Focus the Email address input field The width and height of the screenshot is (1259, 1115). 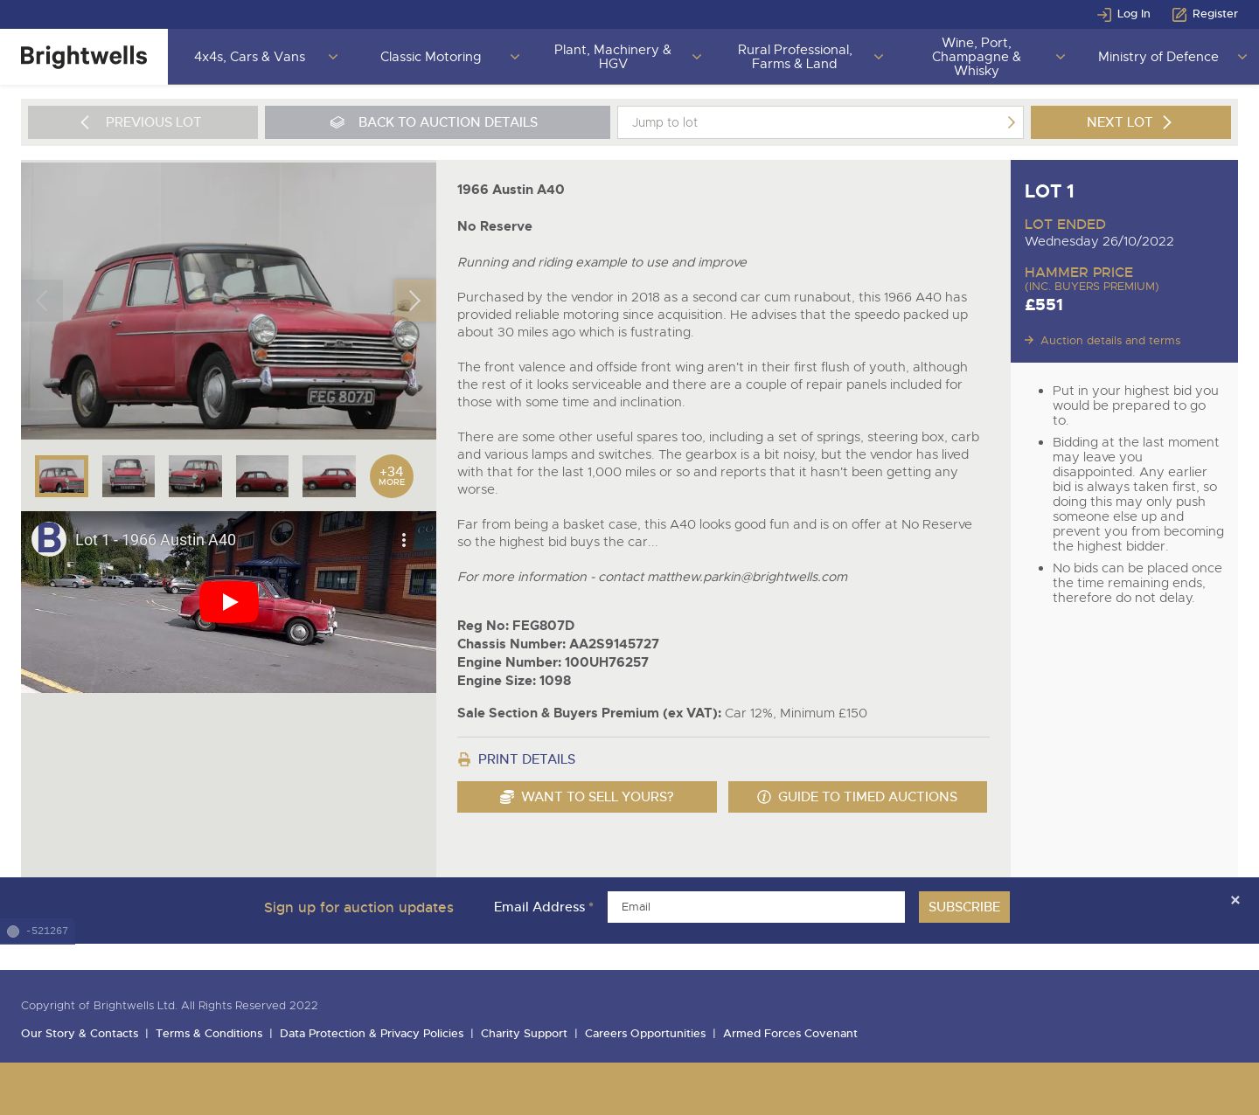pos(756,907)
